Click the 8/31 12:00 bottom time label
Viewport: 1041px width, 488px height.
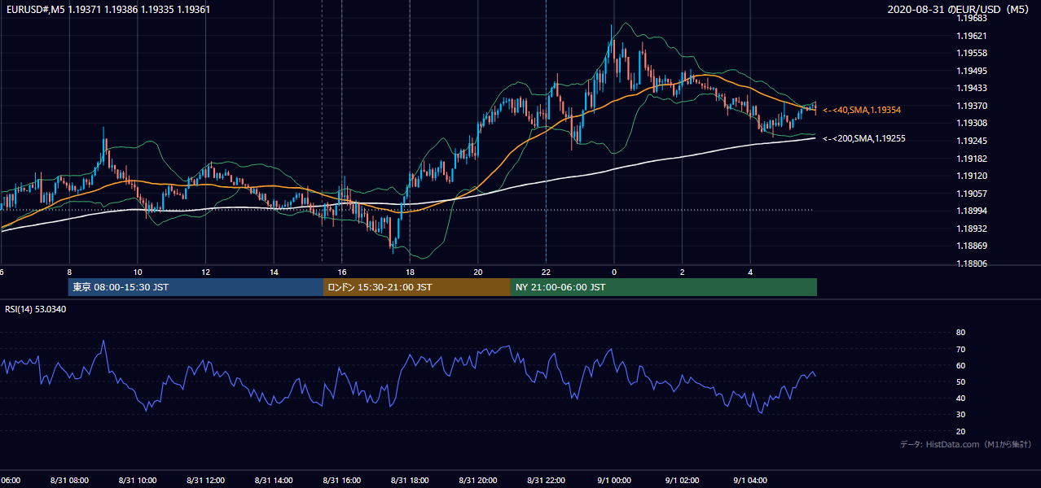point(205,481)
